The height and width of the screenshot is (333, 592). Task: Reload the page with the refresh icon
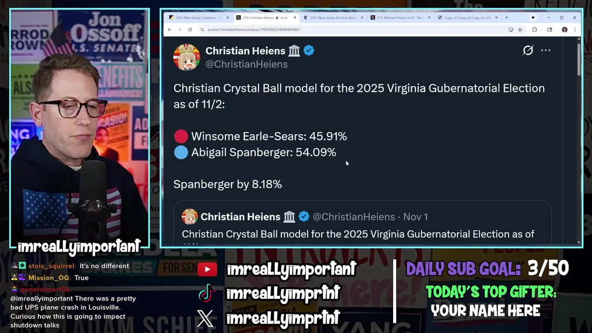[190, 30]
